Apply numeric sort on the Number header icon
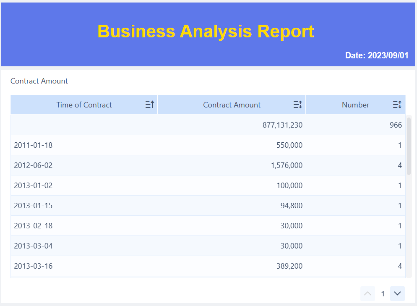Viewport: 417px width, 306px height. click(x=397, y=105)
